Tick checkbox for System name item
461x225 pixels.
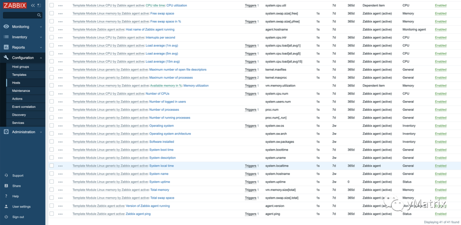tap(52, 174)
